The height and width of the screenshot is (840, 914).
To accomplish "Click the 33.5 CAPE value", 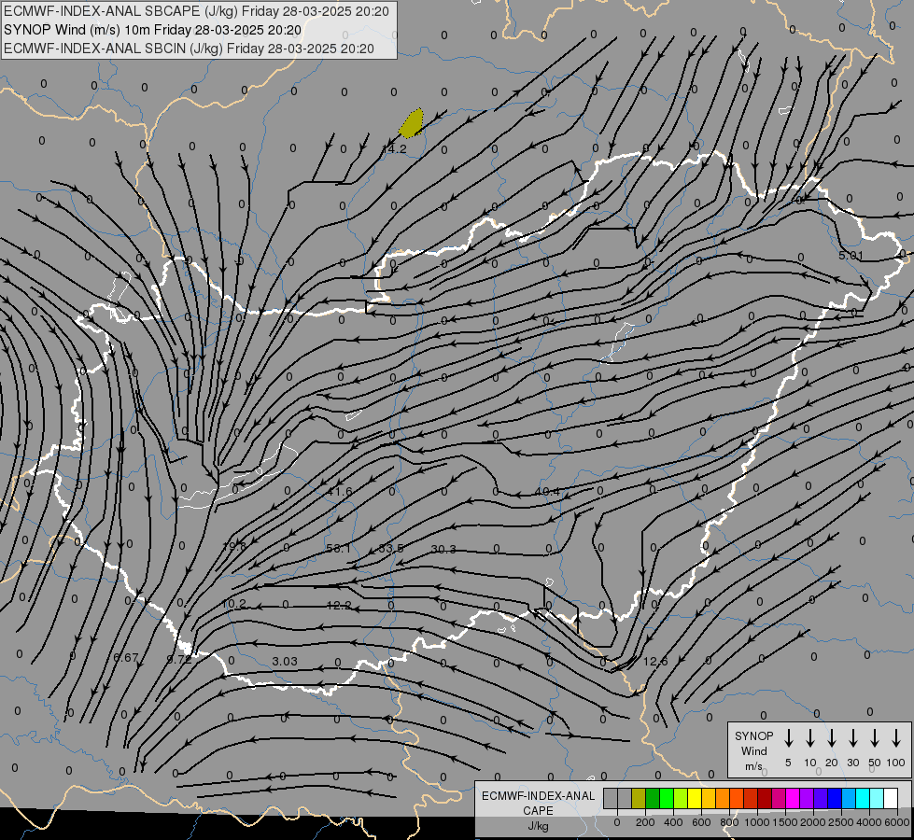I will pyautogui.click(x=391, y=549).
